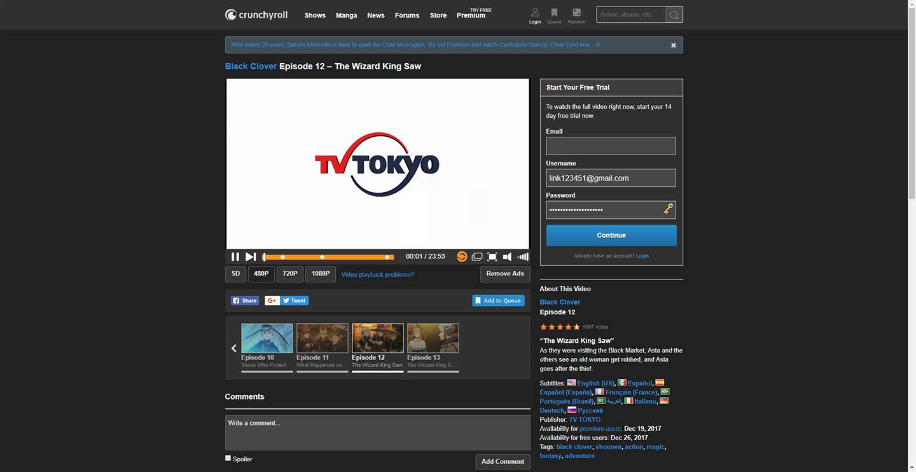The width and height of the screenshot is (916, 472).
Task: Click the Remove Ads button
Action: click(x=505, y=274)
